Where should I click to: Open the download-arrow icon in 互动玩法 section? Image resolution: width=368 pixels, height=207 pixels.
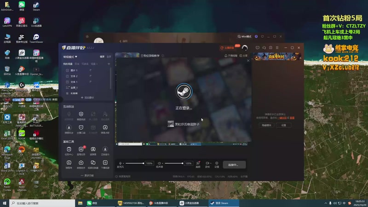(69, 127)
